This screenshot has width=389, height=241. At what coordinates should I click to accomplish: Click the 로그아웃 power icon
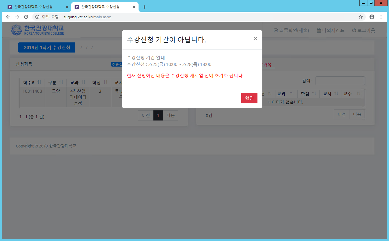(354, 30)
